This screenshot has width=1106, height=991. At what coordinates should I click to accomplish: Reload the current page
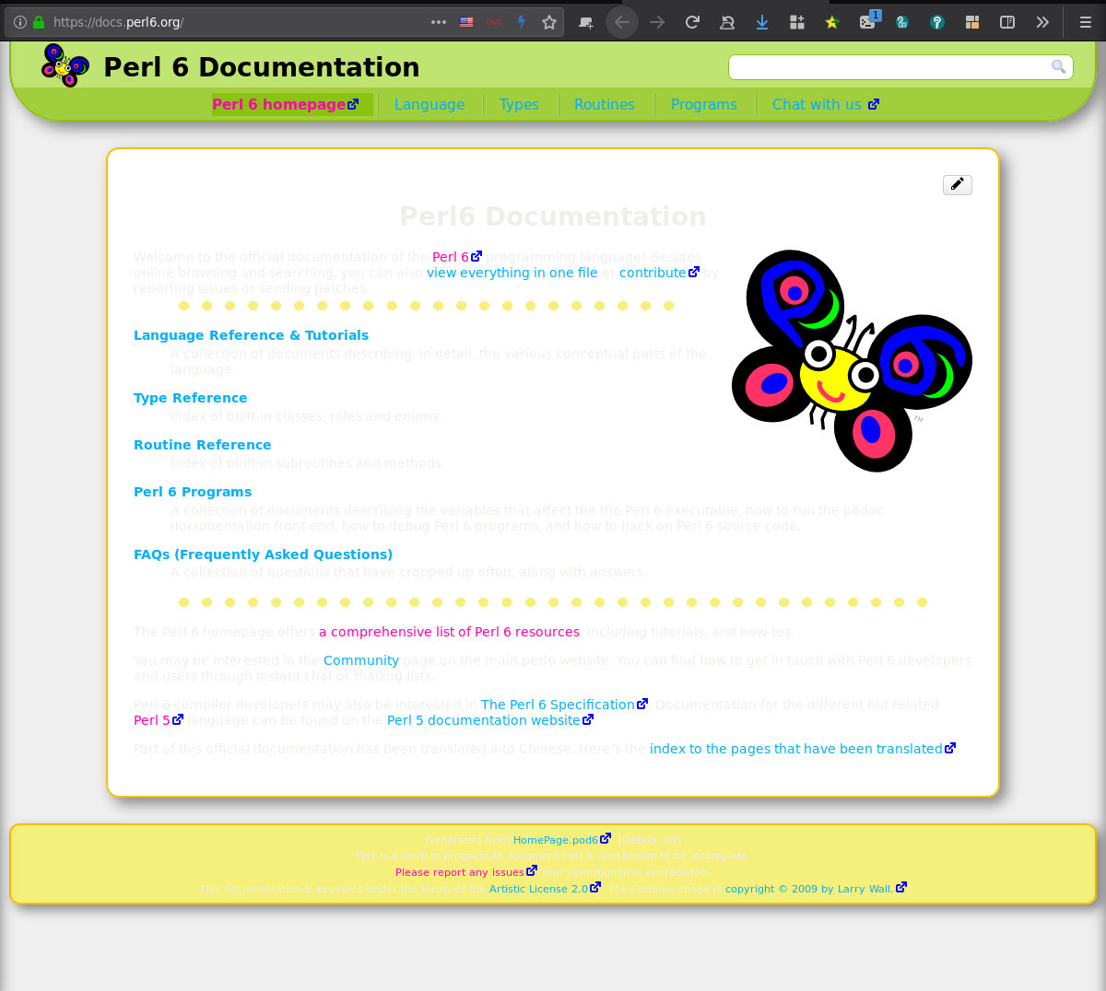(x=692, y=22)
